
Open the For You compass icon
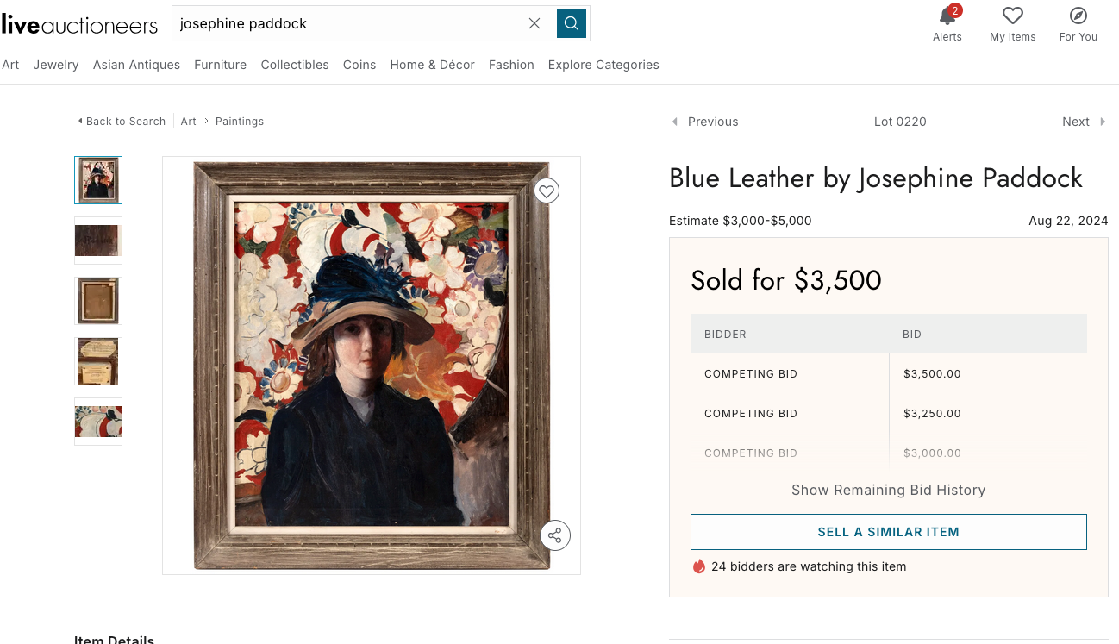pos(1078,16)
